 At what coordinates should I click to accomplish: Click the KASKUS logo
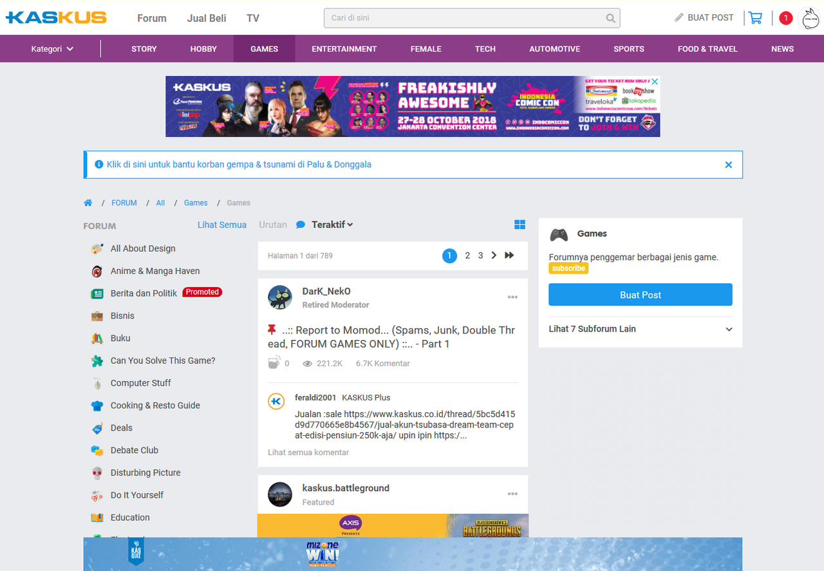[x=55, y=17]
